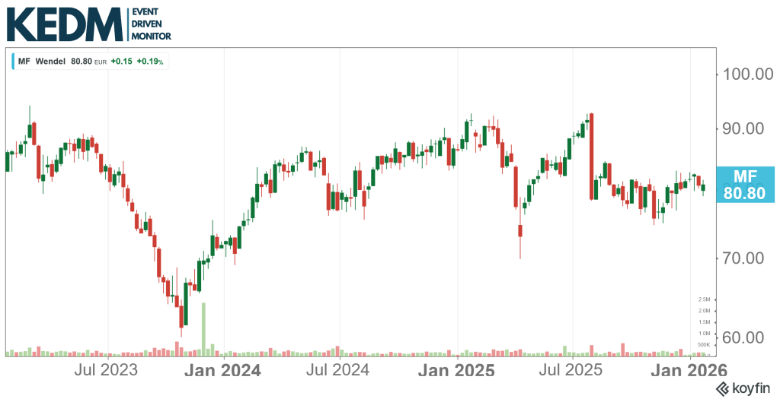This screenshot has height=402, width=780.
Task: Click the +0.19% change value
Action: coord(151,61)
